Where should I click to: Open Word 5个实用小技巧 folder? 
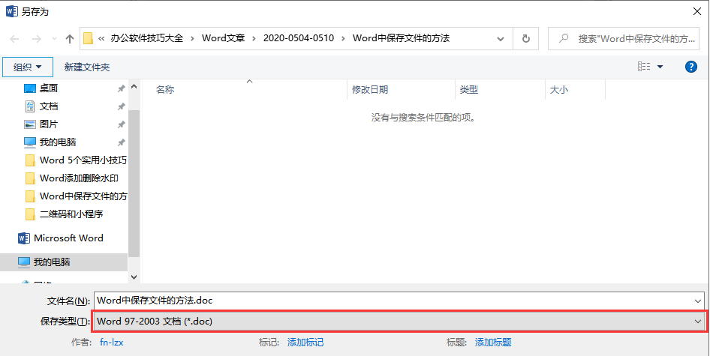pos(83,160)
